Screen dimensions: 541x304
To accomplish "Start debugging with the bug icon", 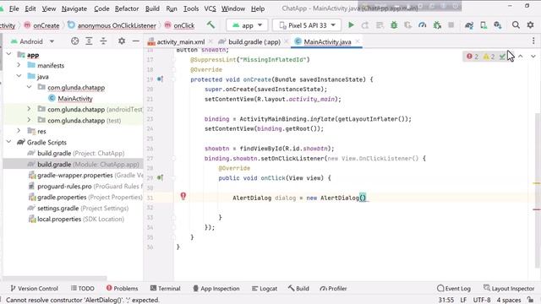I will pyautogui.click(x=394, y=25).
